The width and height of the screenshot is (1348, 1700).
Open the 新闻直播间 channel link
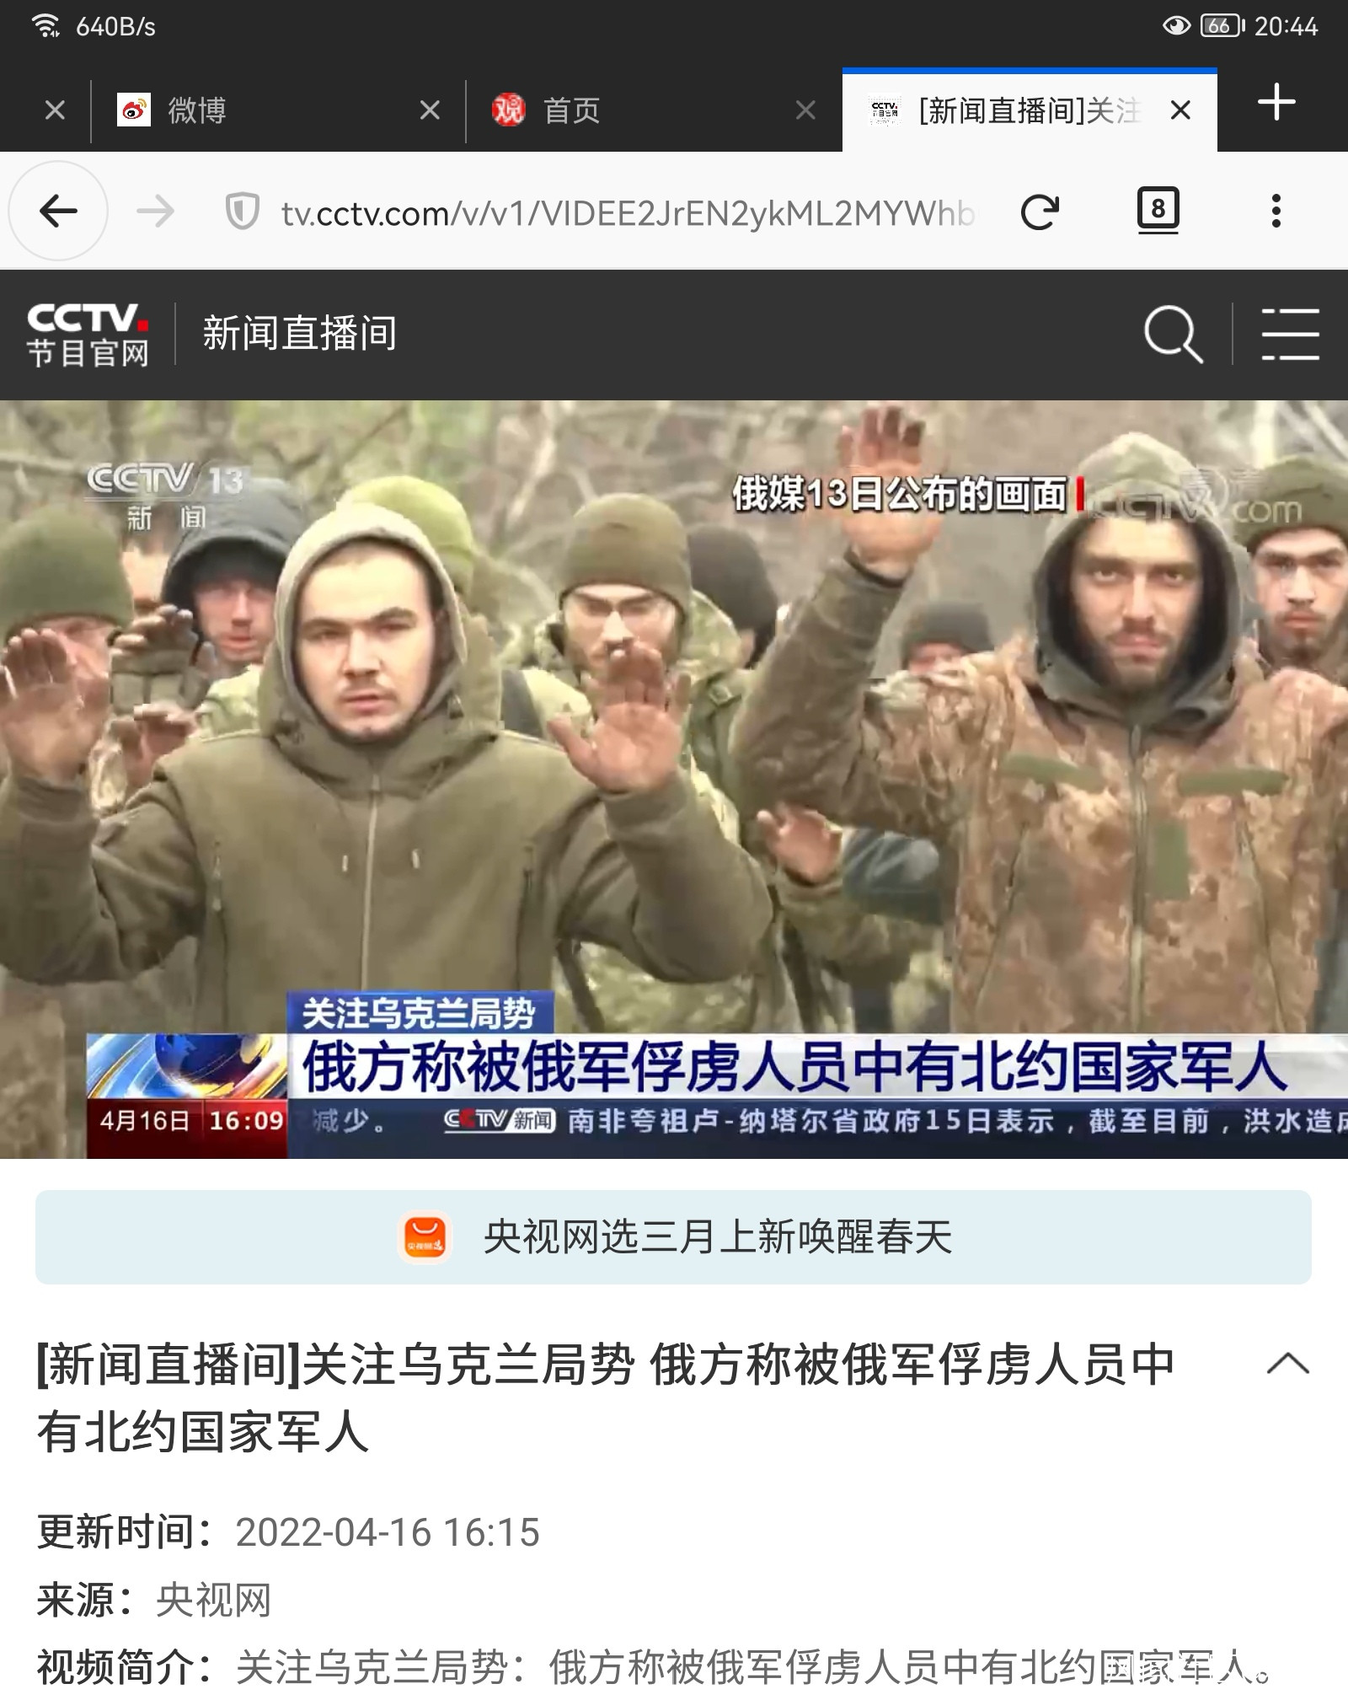[299, 334]
